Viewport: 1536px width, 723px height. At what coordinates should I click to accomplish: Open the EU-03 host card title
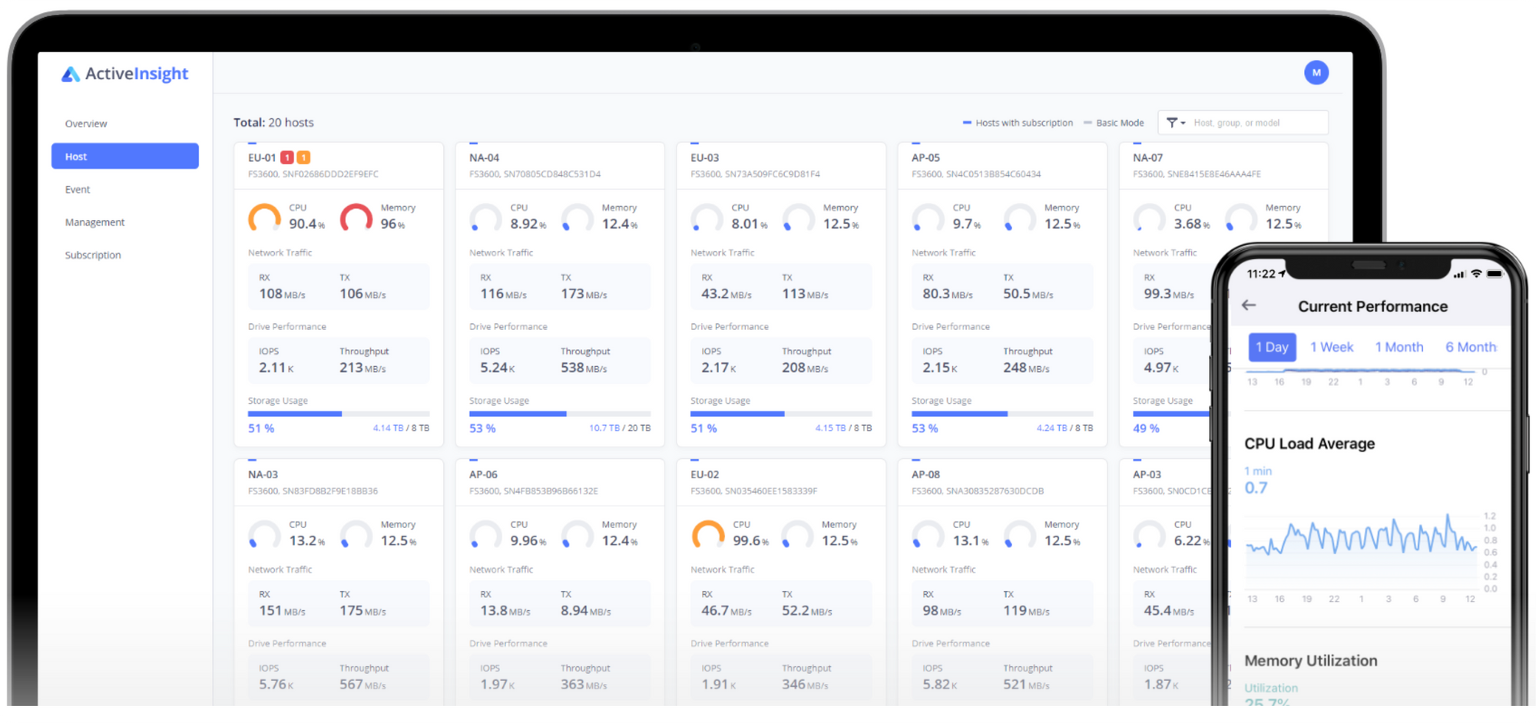tap(704, 157)
